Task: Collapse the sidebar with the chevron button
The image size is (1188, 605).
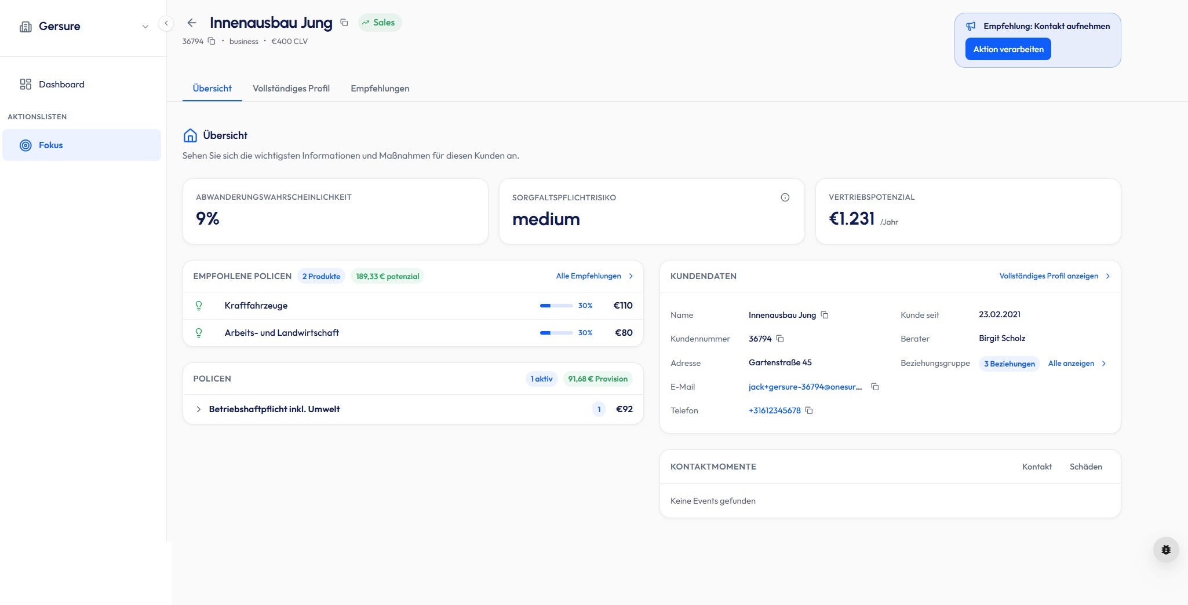Action: tap(166, 23)
